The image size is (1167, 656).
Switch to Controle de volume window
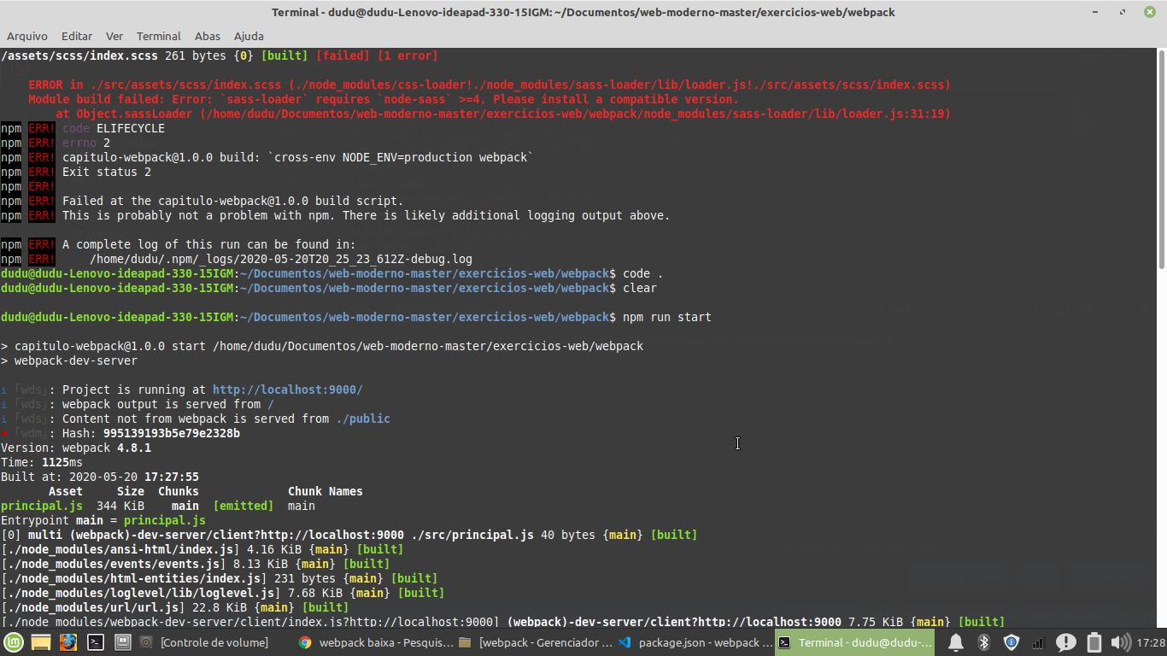[x=205, y=642]
